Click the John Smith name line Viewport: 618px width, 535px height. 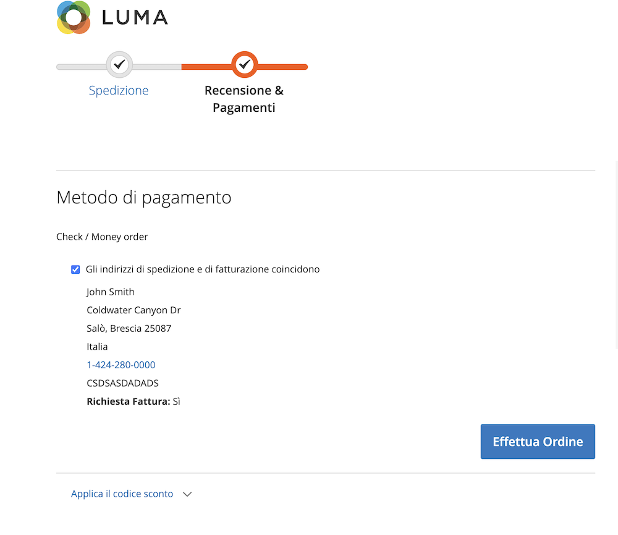tap(111, 292)
